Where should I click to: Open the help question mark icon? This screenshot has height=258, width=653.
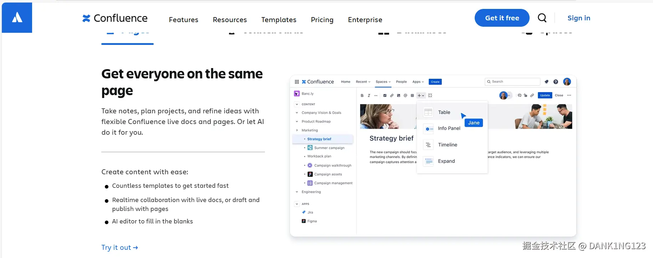click(x=556, y=82)
